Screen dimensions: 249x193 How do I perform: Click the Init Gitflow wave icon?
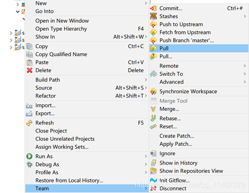153,180
